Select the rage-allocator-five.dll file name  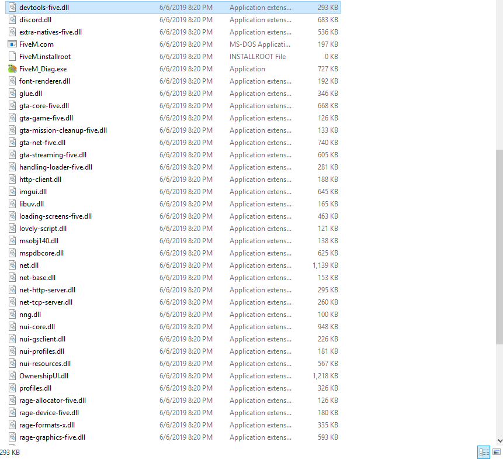click(x=53, y=401)
